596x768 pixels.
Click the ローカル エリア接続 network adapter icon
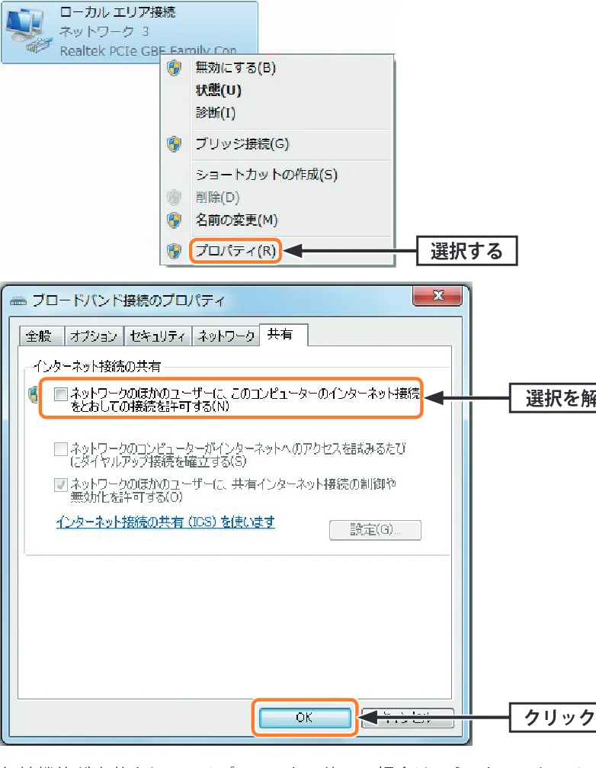[x=28, y=31]
